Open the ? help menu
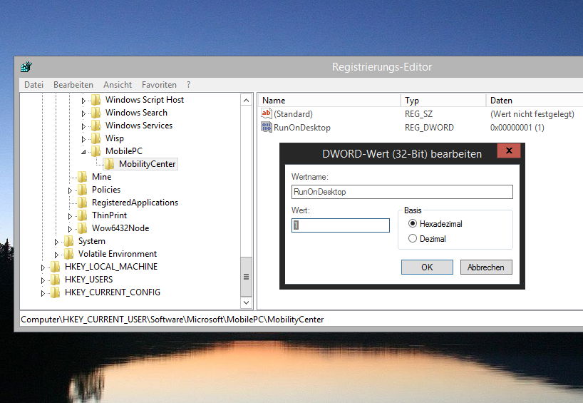The image size is (583, 403). [188, 85]
